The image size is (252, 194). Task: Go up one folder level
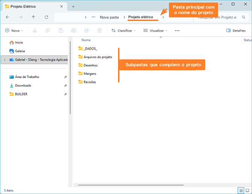pos(33,17)
